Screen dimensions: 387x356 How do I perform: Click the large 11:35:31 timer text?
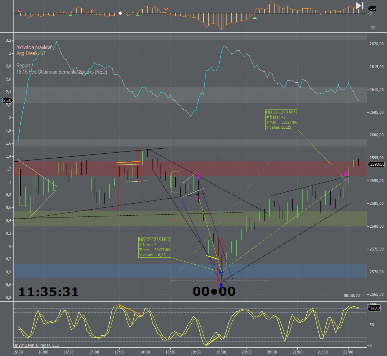(x=49, y=292)
